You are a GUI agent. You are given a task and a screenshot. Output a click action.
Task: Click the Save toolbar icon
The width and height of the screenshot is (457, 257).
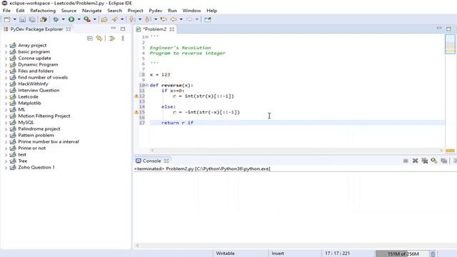pyautogui.click(x=22, y=19)
